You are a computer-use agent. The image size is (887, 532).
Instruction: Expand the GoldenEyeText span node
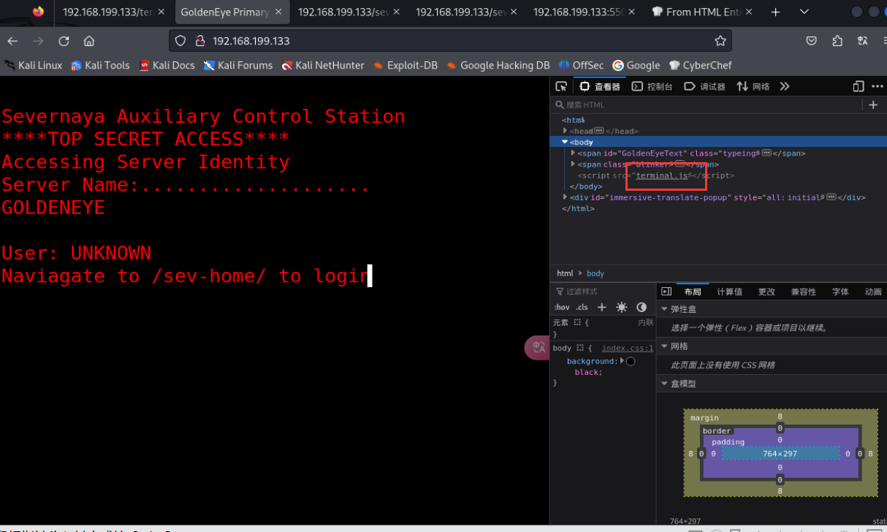pyautogui.click(x=573, y=153)
